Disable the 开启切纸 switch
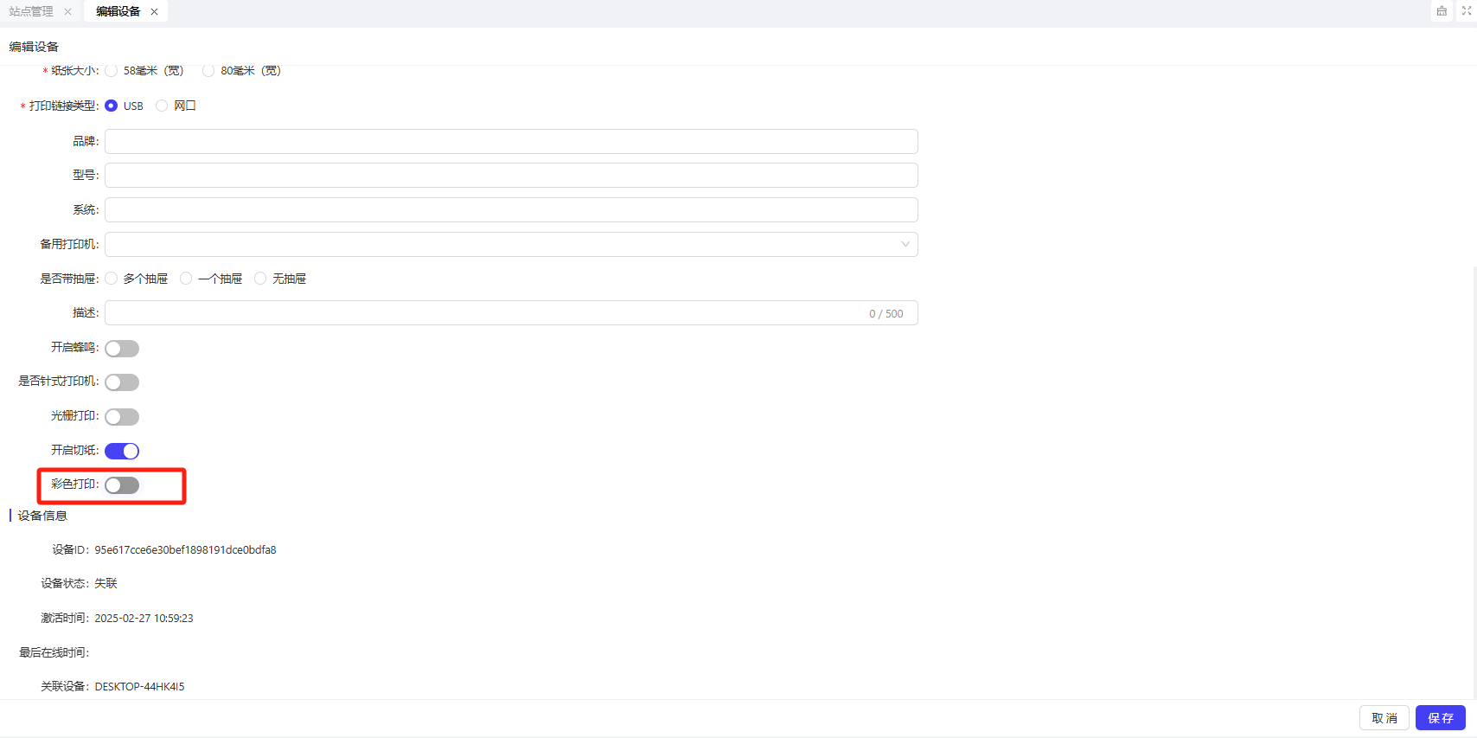The width and height of the screenshot is (1477, 738). point(122,451)
